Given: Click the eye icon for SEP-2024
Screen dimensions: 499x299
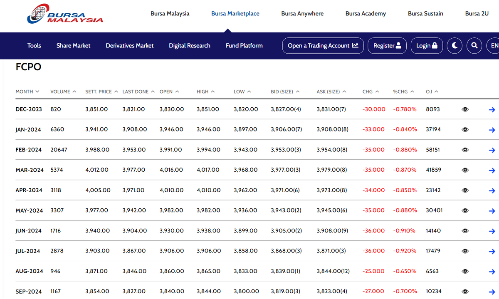Looking at the screenshot, I should (x=465, y=292).
